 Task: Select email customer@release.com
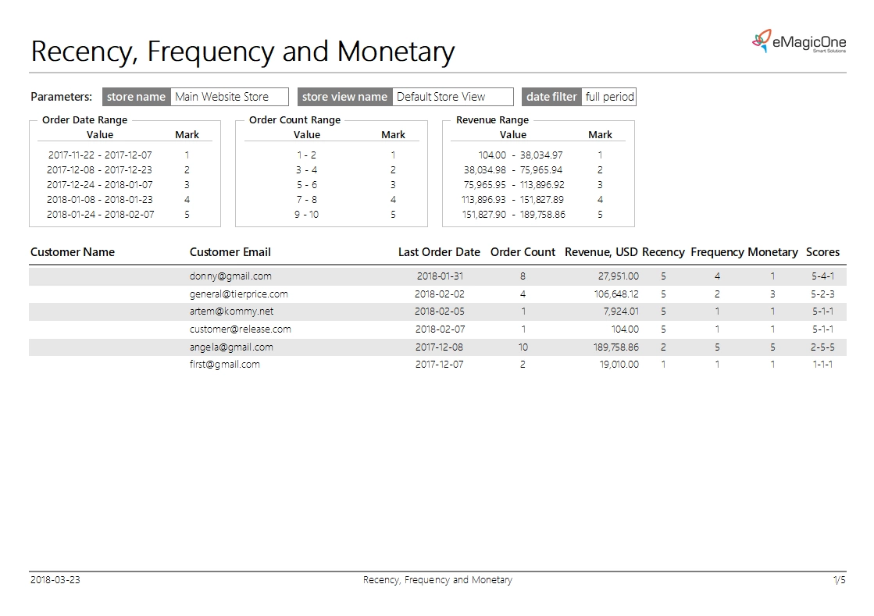point(241,329)
